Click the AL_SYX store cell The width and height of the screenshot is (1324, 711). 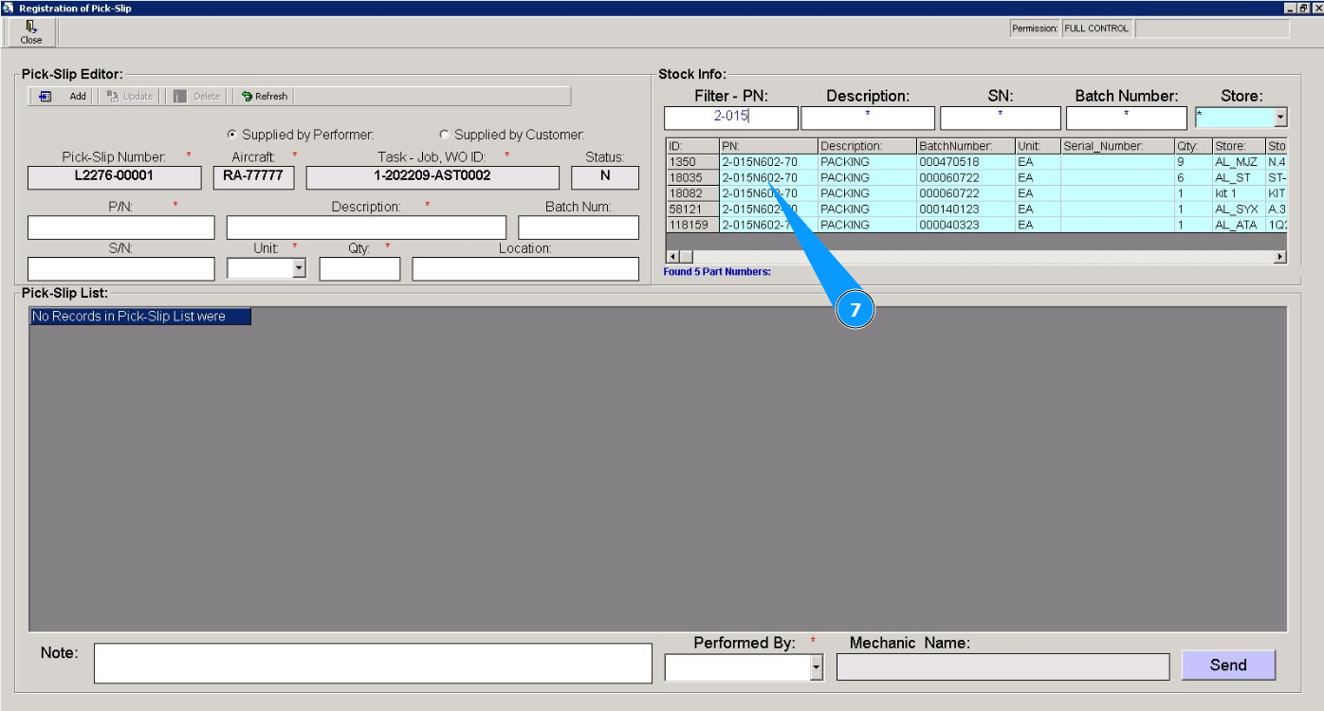1239,210
